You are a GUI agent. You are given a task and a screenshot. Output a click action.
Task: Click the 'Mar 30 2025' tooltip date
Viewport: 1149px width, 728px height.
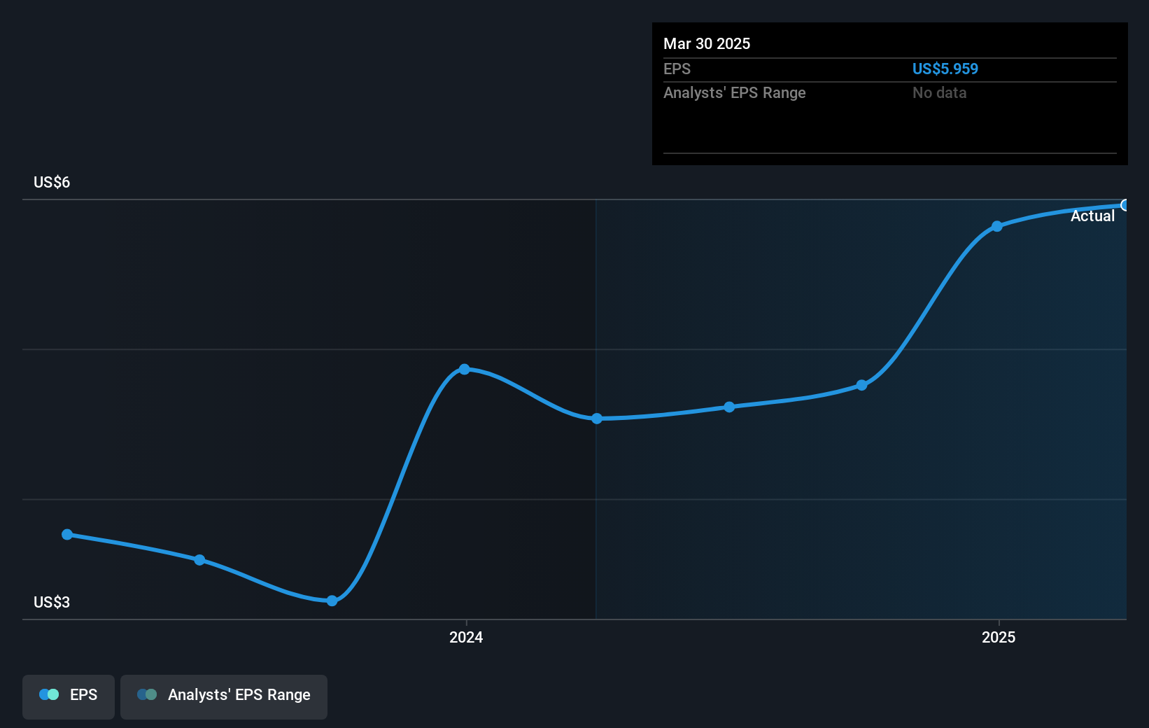coord(707,43)
